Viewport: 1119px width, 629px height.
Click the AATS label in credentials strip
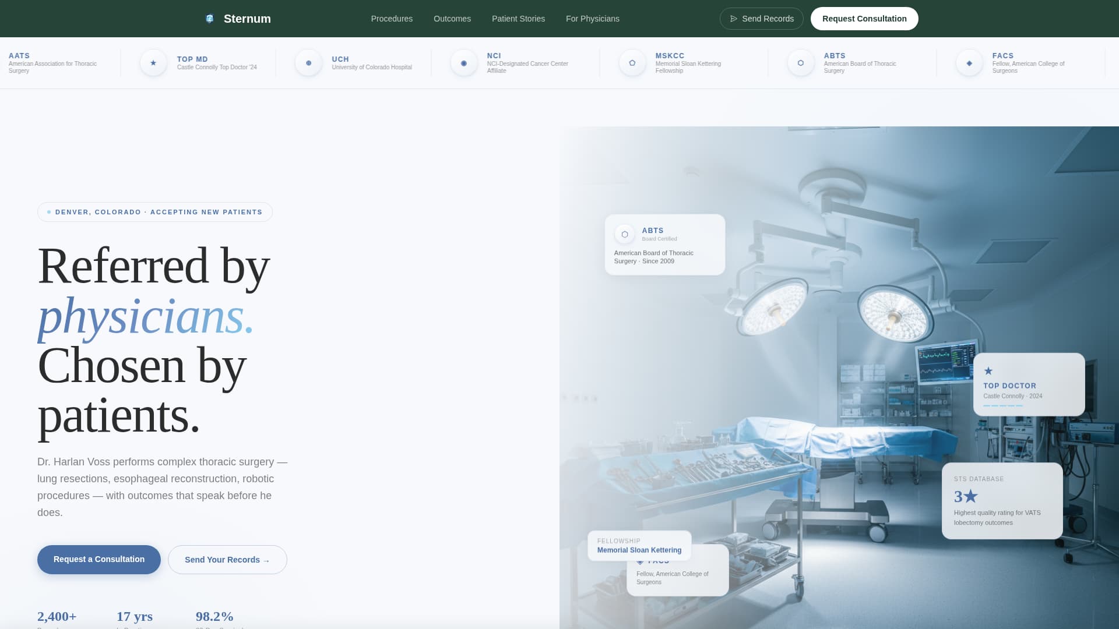(19, 56)
